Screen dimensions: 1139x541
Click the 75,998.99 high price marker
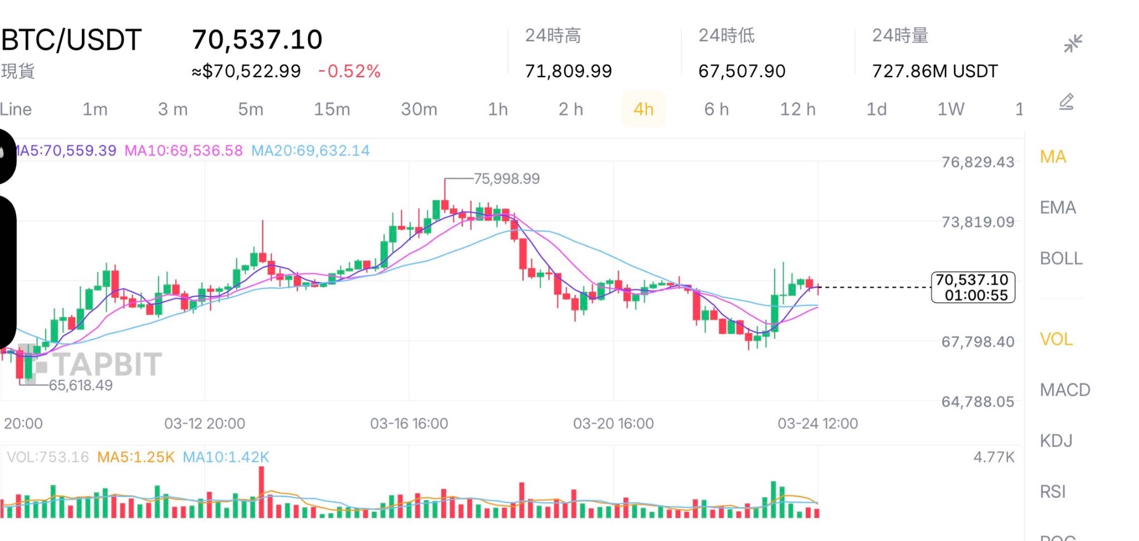pyautogui.click(x=506, y=179)
